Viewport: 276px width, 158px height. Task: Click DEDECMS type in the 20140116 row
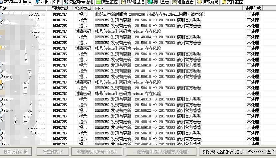coord(60,71)
